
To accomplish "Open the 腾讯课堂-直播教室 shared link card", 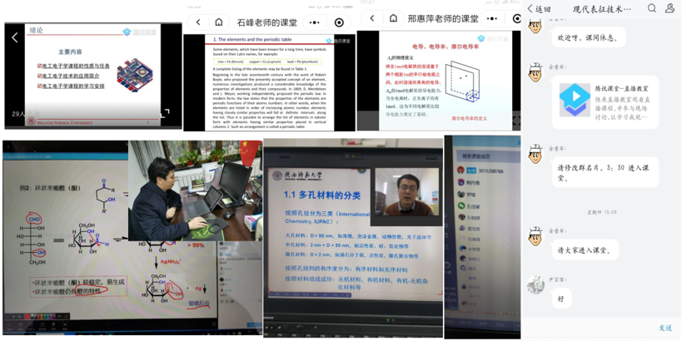I will [604, 101].
